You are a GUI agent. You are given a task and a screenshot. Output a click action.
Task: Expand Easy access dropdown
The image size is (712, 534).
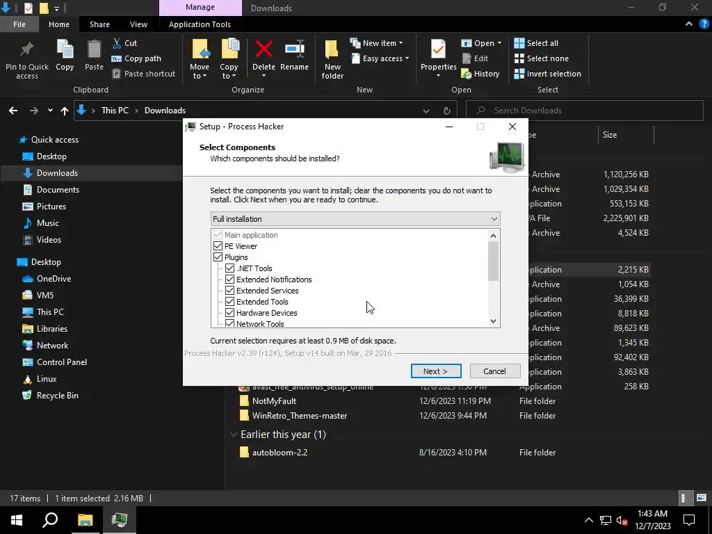coord(407,58)
